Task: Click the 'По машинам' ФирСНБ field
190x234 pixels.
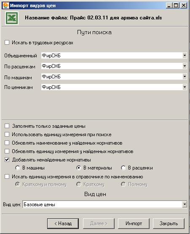Action: [114, 77]
